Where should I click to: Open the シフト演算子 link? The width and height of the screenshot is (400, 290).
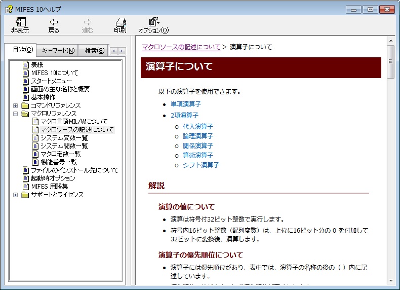201,165
